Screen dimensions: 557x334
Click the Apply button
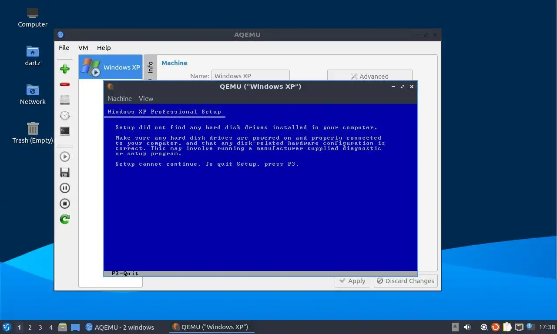pos(352,281)
